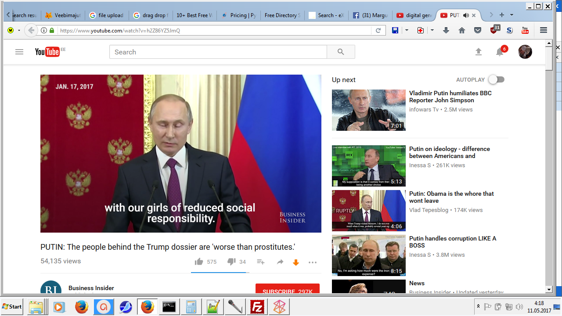Image resolution: width=562 pixels, height=316 pixels.
Task: Click the browser back arrow button
Action: pyautogui.click(x=31, y=30)
